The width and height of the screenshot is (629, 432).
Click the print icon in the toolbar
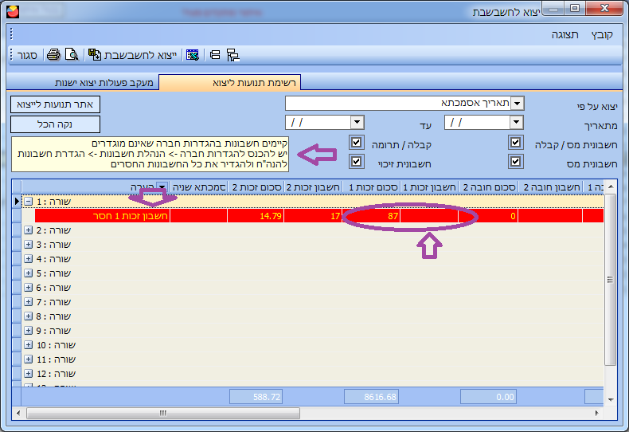click(53, 55)
